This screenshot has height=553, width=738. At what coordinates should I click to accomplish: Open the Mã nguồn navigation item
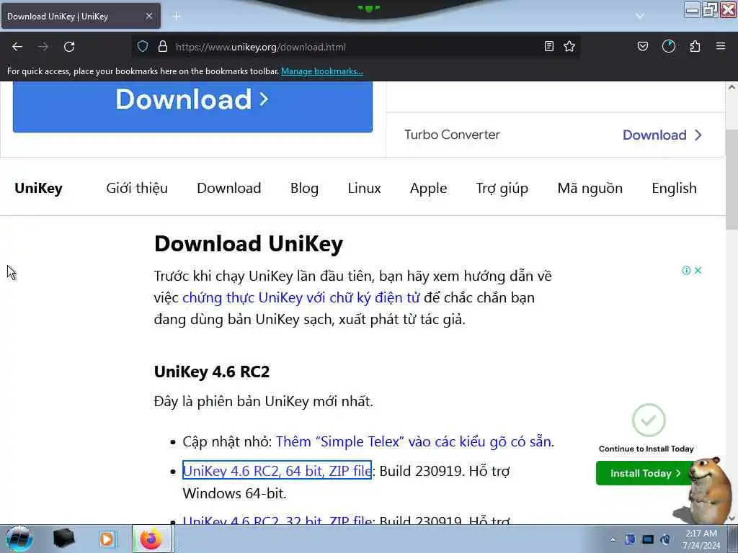coord(590,188)
